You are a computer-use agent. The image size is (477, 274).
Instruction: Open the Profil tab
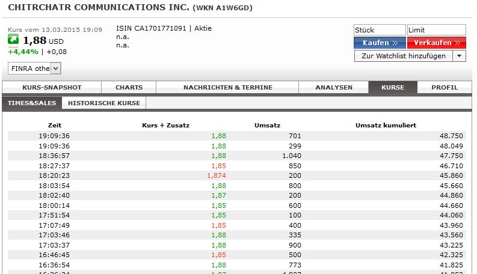[x=445, y=88]
